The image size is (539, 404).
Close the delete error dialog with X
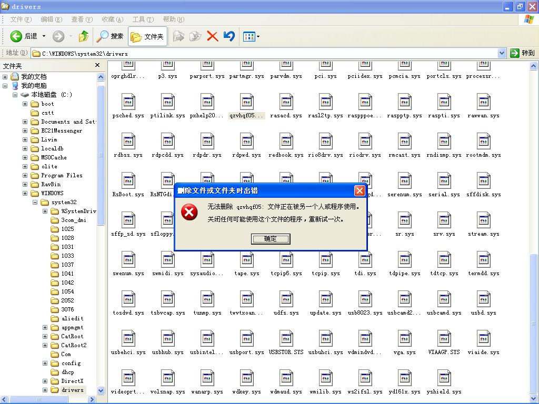tap(360, 190)
